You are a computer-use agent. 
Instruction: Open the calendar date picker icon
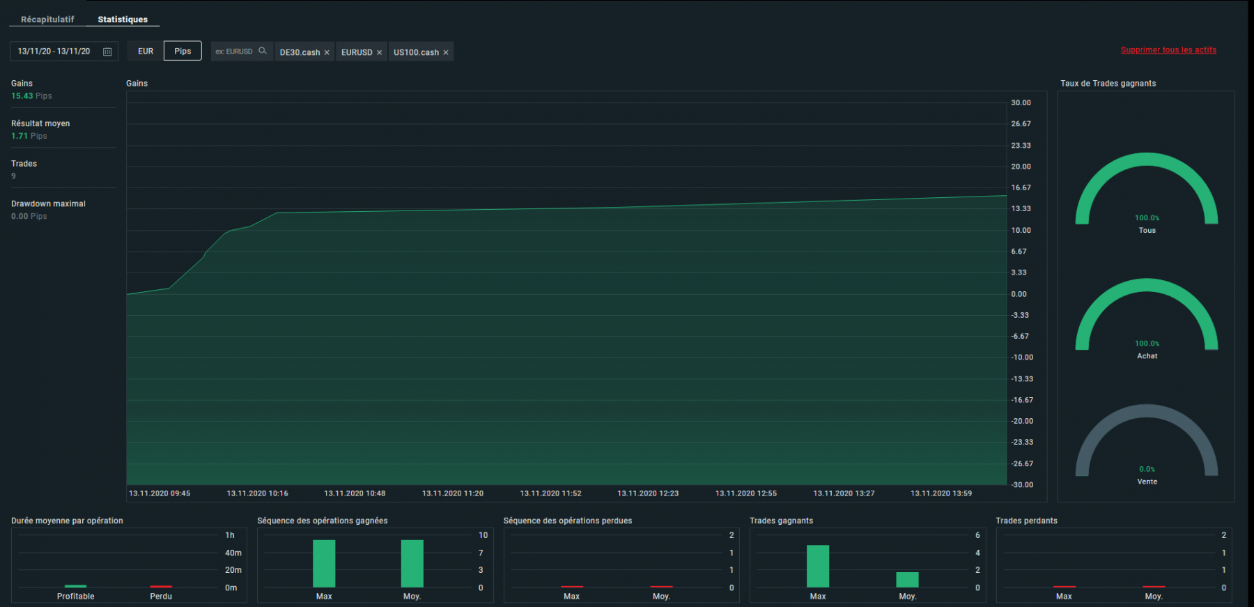107,52
